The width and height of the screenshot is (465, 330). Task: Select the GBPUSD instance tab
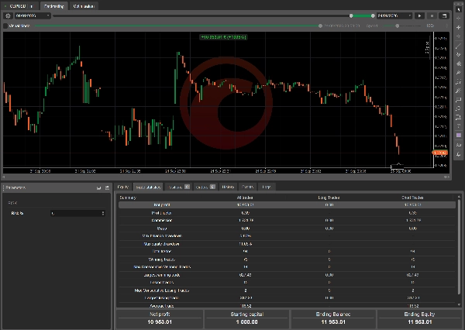[19, 6]
